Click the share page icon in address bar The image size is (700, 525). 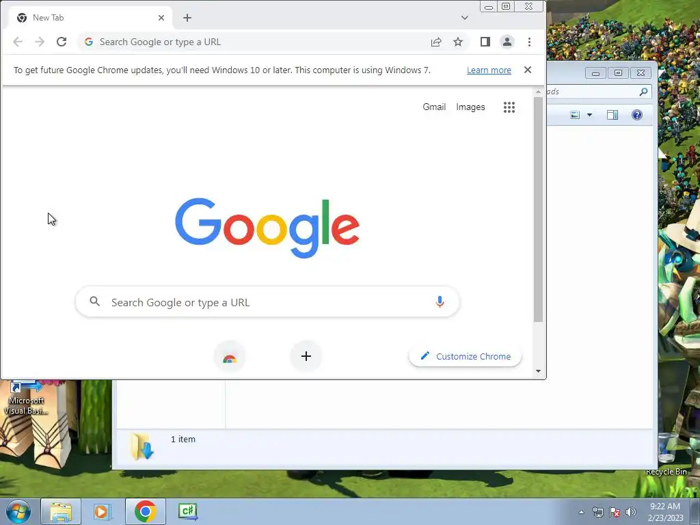(436, 42)
